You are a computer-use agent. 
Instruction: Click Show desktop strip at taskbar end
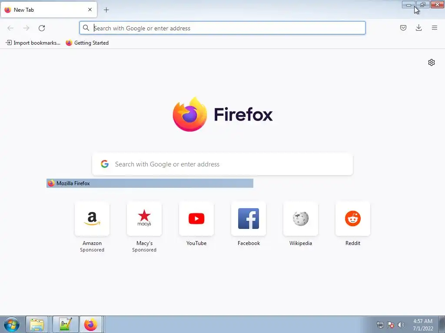coord(442,324)
